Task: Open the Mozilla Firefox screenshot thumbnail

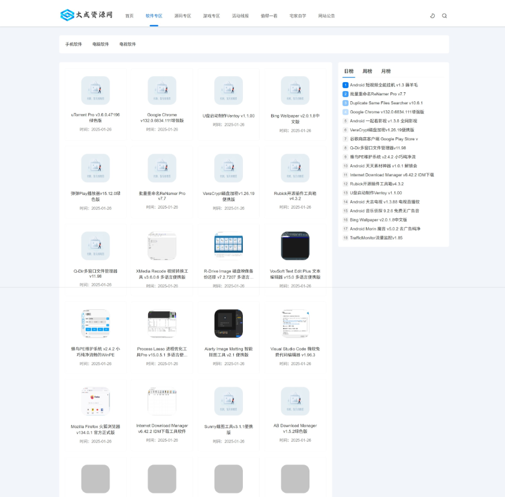Action: pos(95,401)
